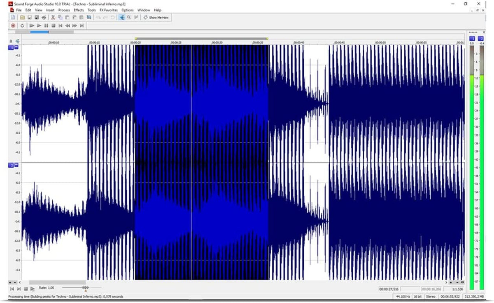Open the Edit menu
The image size is (494, 303).
(28, 10)
